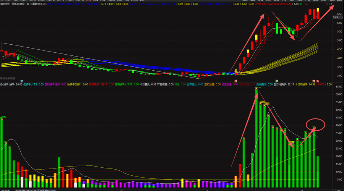This screenshot has height=191, width=344.
Task: Click 十日均换手: 24.98 readout
Action: pos(305,84)
